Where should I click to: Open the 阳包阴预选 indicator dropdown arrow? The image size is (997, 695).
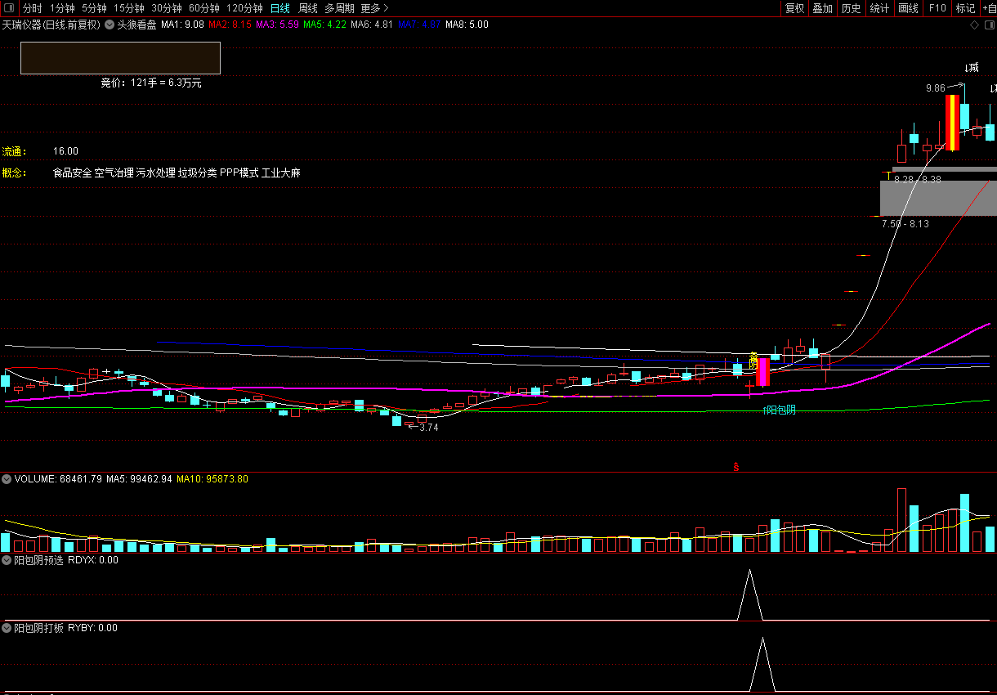coord(7,560)
